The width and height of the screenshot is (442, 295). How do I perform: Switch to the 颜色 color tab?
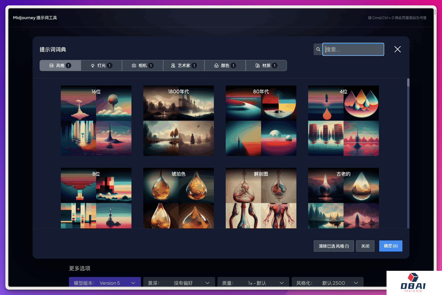[225, 66]
